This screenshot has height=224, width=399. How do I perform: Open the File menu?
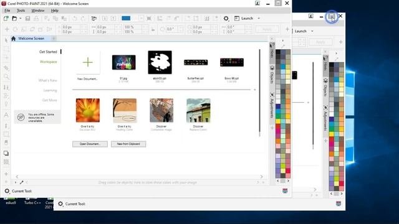7,11
